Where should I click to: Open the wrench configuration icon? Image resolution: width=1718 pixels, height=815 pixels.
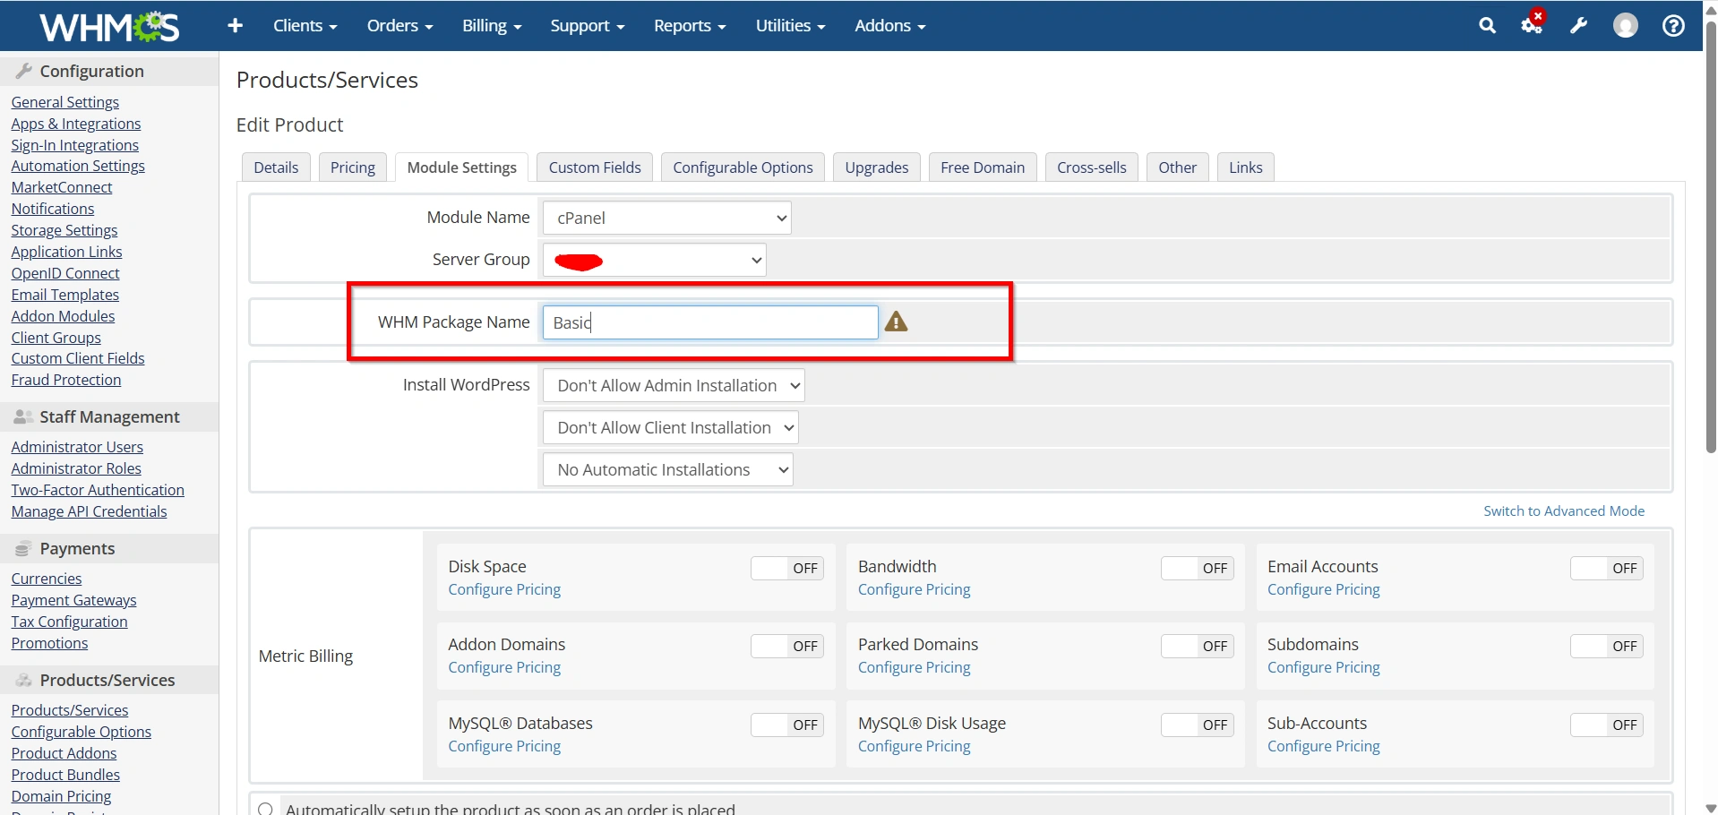pyautogui.click(x=1578, y=26)
